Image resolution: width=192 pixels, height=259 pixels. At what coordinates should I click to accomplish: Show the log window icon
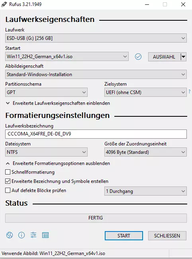coord(45,235)
